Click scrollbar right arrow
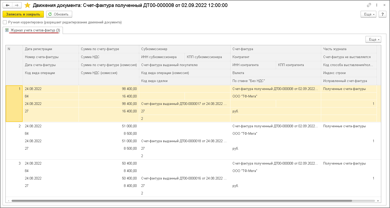This screenshot has height=208, width=390. tap(378, 201)
